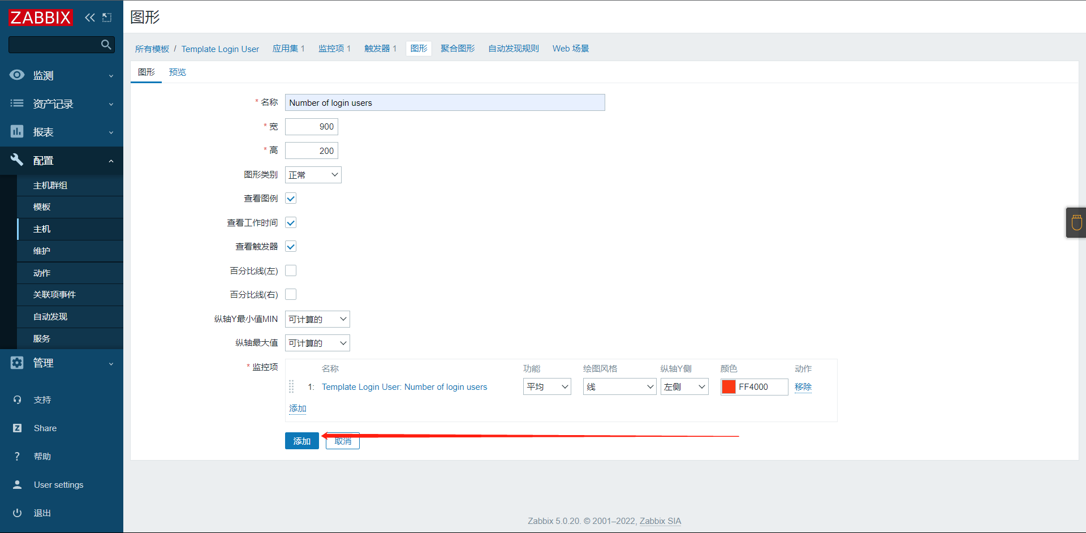Screen dimensions: 1086x533
Task: Click the 高 height input field
Action: (312, 151)
